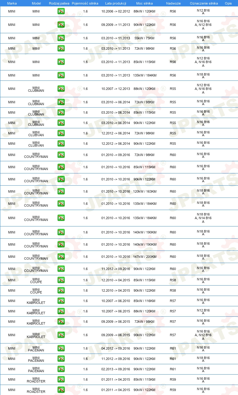Click the petrol icon for Coupe 90kW / 122KM
238x395 pixels.
(61, 290)
